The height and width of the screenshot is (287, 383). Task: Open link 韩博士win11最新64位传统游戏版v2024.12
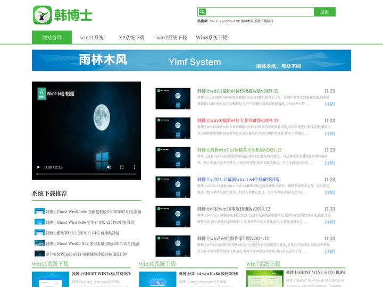click(238, 91)
